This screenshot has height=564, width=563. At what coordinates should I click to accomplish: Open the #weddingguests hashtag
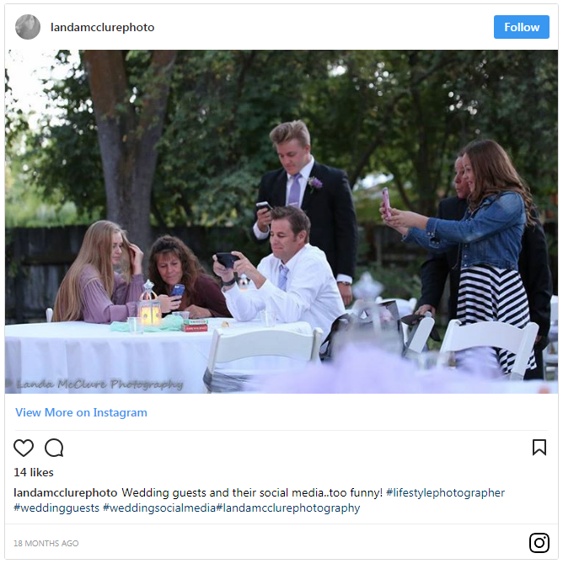(56, 508)
